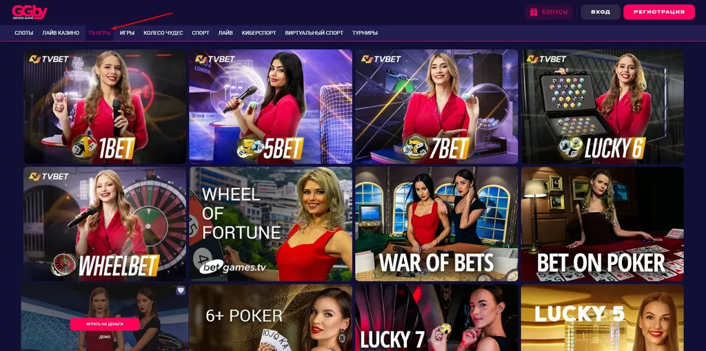
Task: Open the ТУРНИРЫ menu item
Action: (365, 33)
